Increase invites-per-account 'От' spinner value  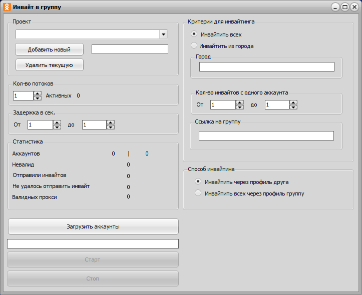tap(239, 102)
